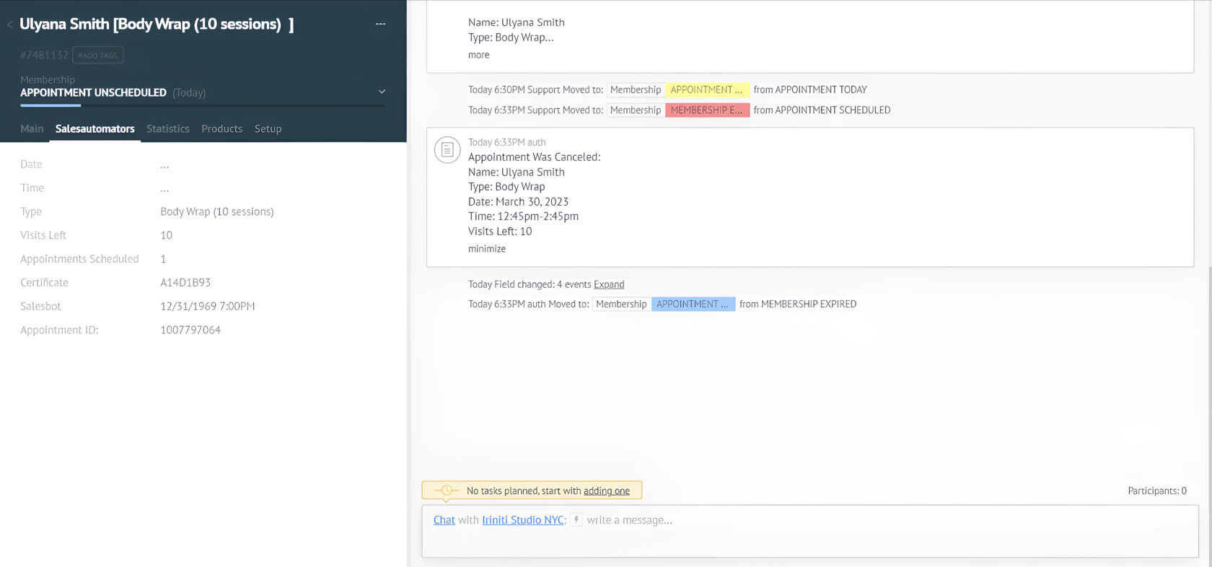Click the #ADD TAGS button
The height and width of the screenshot is (567, 1212).
pos(97,56)
